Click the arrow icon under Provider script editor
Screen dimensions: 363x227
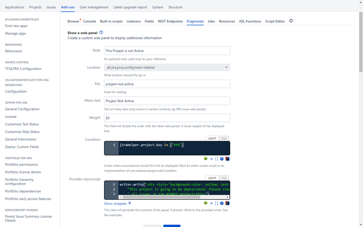click(x=211, y=203)
